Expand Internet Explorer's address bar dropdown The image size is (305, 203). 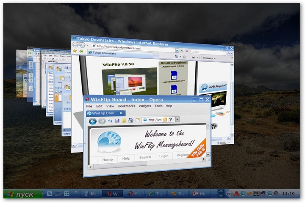tap(177, 49)
